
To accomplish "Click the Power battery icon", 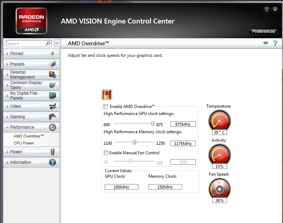I will pyautogui.click(x=53, y=152).
